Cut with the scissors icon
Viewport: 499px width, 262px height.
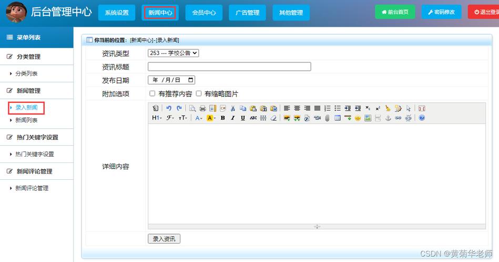pyautogui.click(x=232, y=108)
